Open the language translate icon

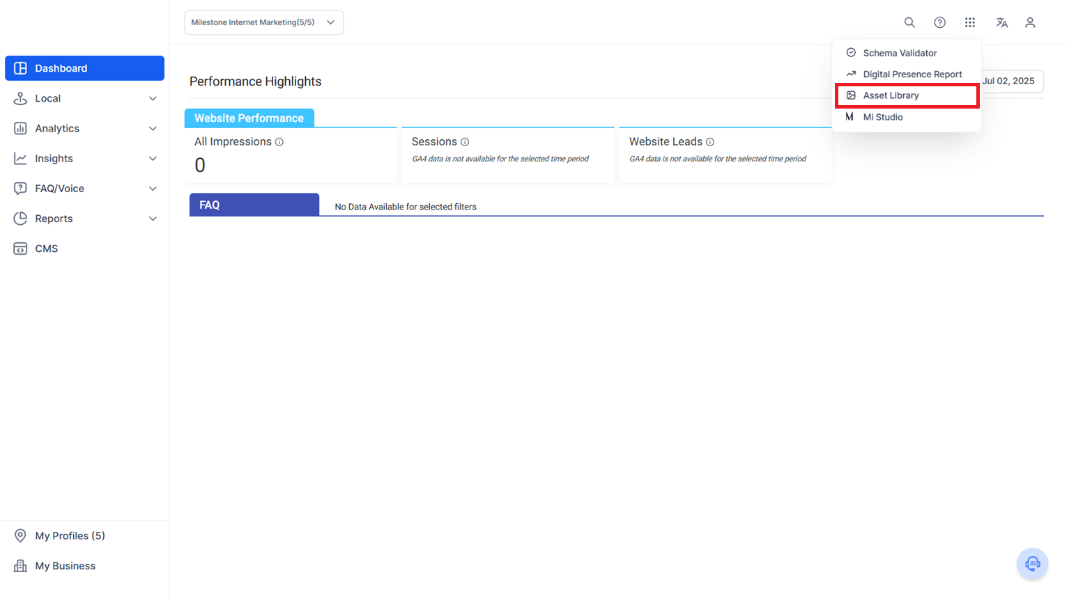click(1001, 22)
